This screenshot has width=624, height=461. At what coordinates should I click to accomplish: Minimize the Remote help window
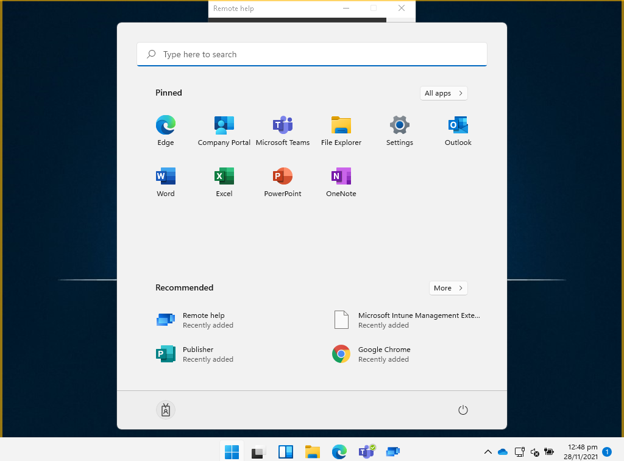[x=346, y=9]
